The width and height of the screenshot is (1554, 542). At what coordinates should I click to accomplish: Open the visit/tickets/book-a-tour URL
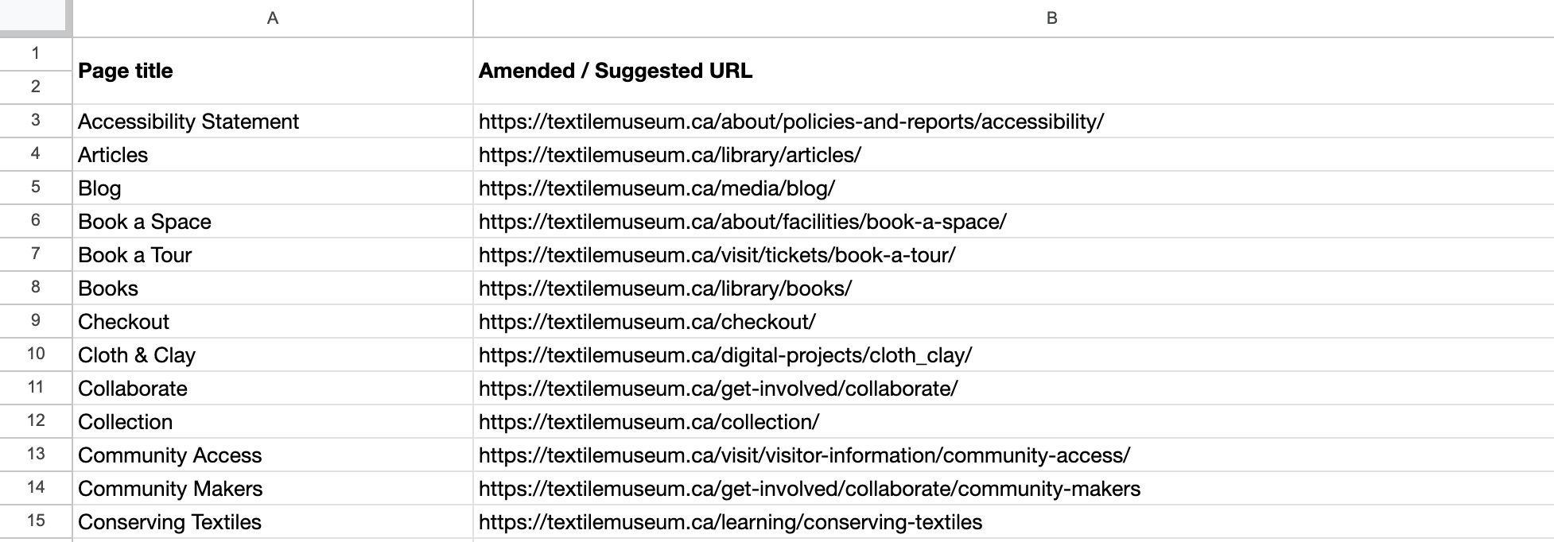click(x=717, y=255)
